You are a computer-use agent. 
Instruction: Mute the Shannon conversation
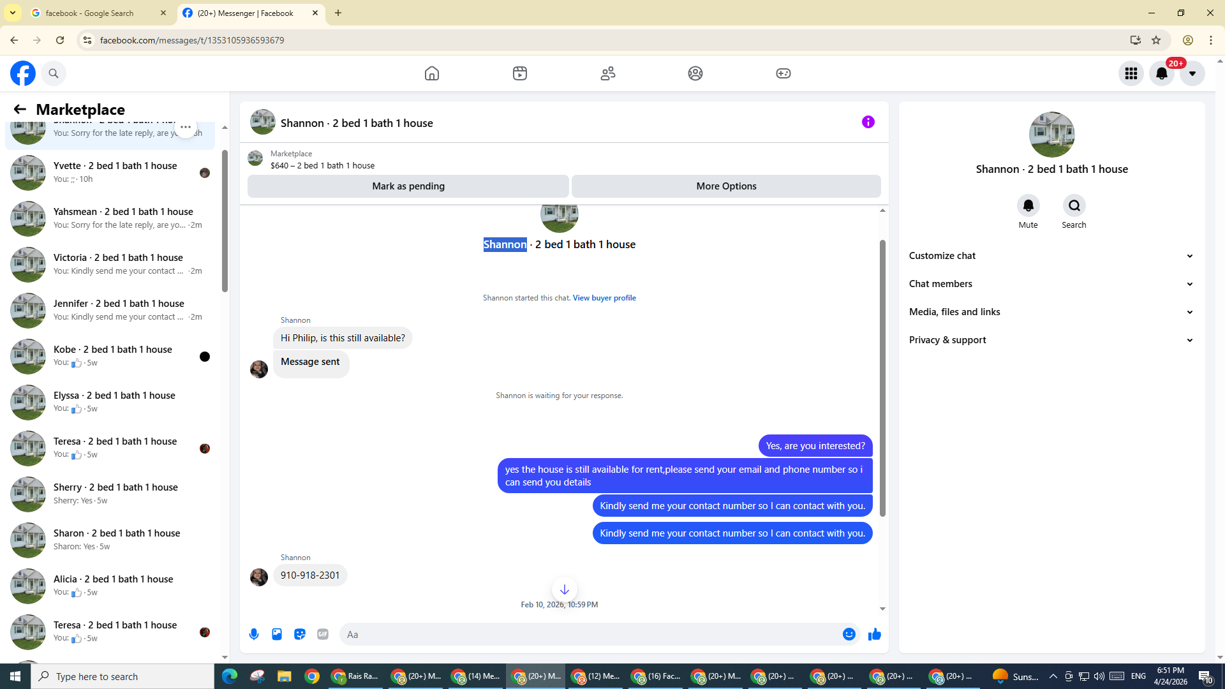click(x=1028, y=205)
